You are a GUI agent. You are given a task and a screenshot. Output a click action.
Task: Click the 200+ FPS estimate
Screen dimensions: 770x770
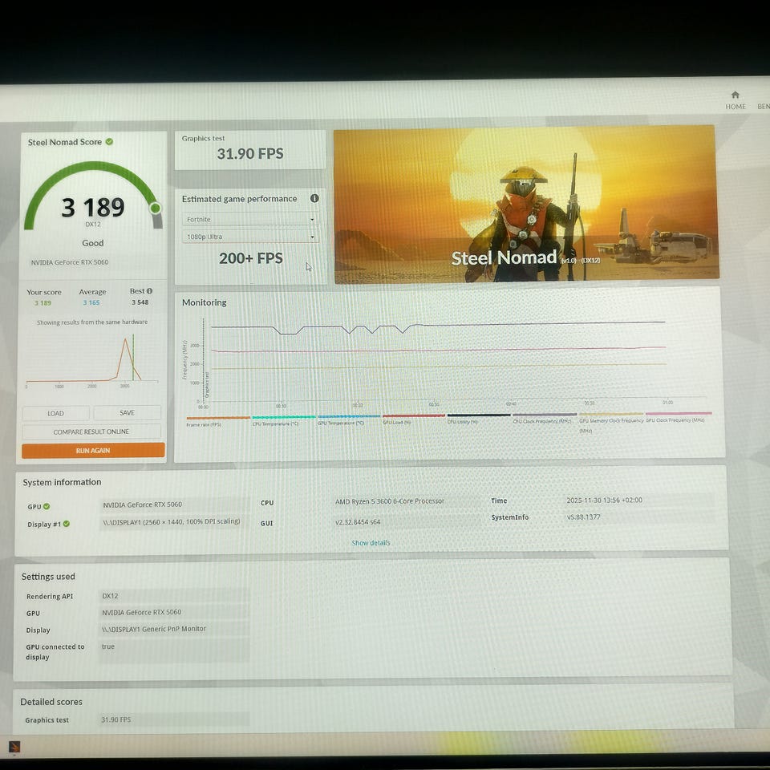pyautogui.click(x=250, y=258)
